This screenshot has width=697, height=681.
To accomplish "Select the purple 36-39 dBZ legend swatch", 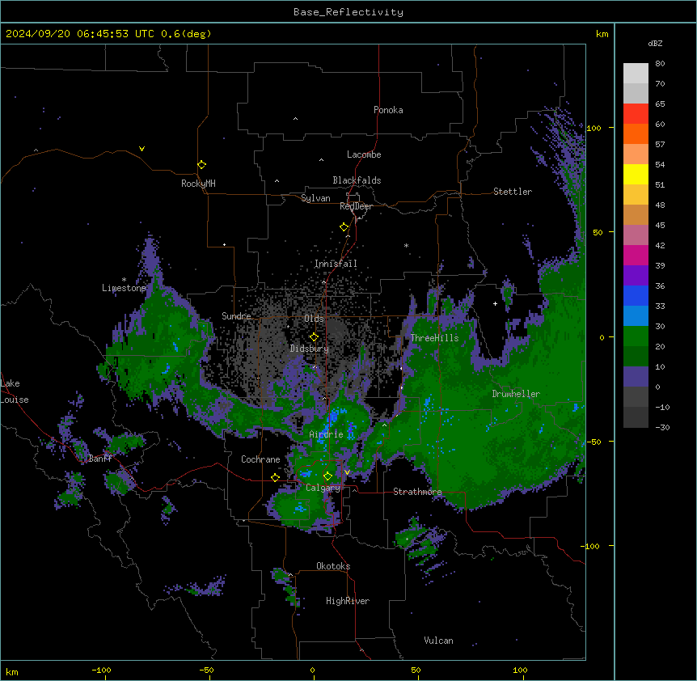I will pos(636,276).
